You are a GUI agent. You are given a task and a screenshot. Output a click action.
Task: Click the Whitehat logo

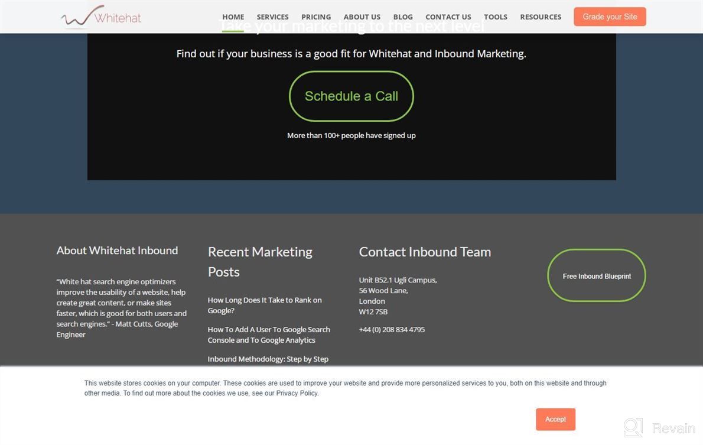click(x=101, y=17)
